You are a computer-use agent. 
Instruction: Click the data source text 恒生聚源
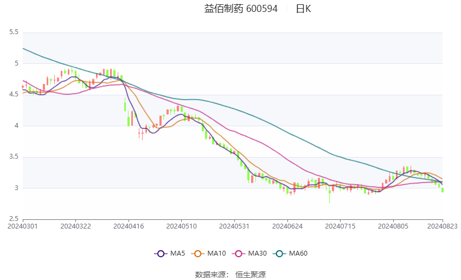(x=250, y=275)
